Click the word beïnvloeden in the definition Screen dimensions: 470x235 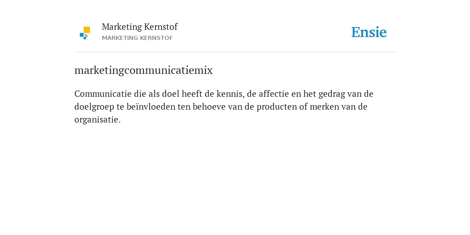pos(151,106)
